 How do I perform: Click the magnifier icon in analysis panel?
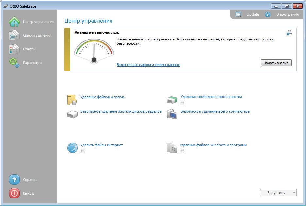point(289,33)
